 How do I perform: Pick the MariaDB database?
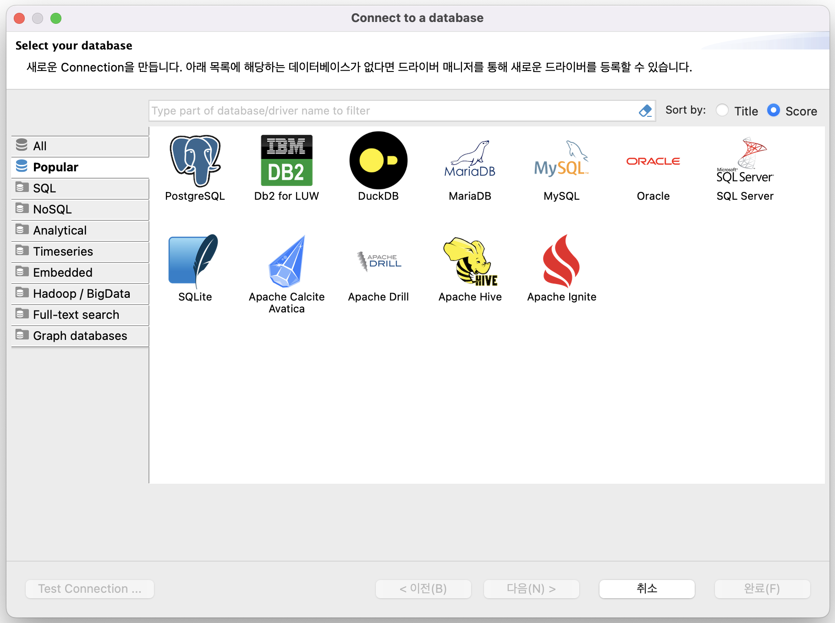(470, 160)
